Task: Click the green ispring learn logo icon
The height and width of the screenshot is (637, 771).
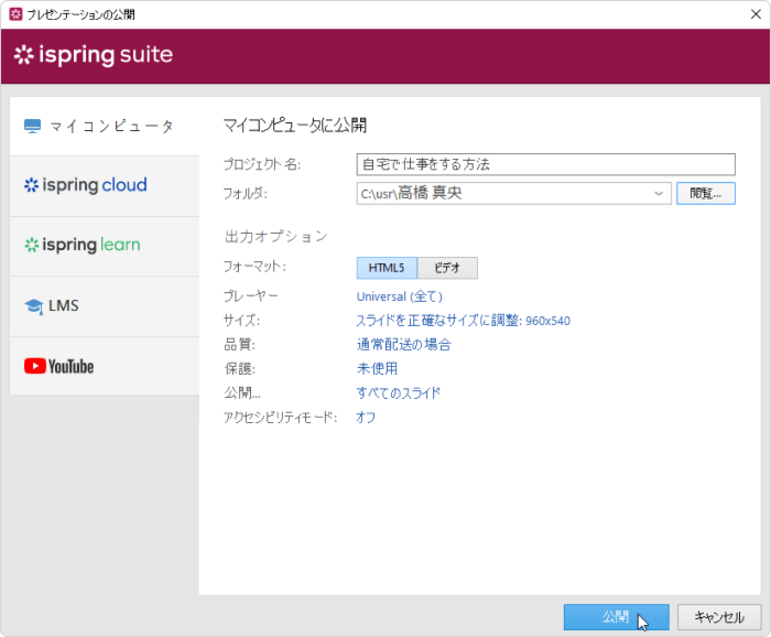Action: pos(31,245)
